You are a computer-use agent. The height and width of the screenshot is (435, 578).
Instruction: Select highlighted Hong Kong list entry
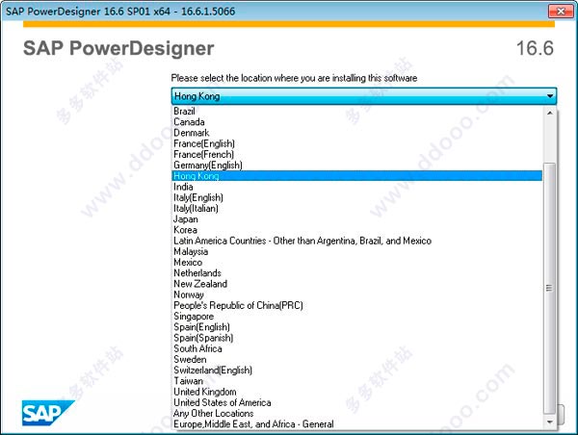click(357, 176)
